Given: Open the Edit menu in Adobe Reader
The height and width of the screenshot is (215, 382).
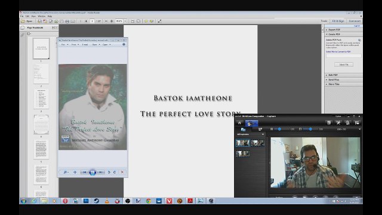Looking at the screenshot, I should [x=27, y=16].
